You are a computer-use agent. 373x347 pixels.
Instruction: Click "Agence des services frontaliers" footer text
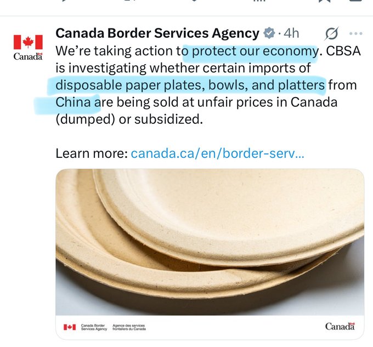pos(129,327)
